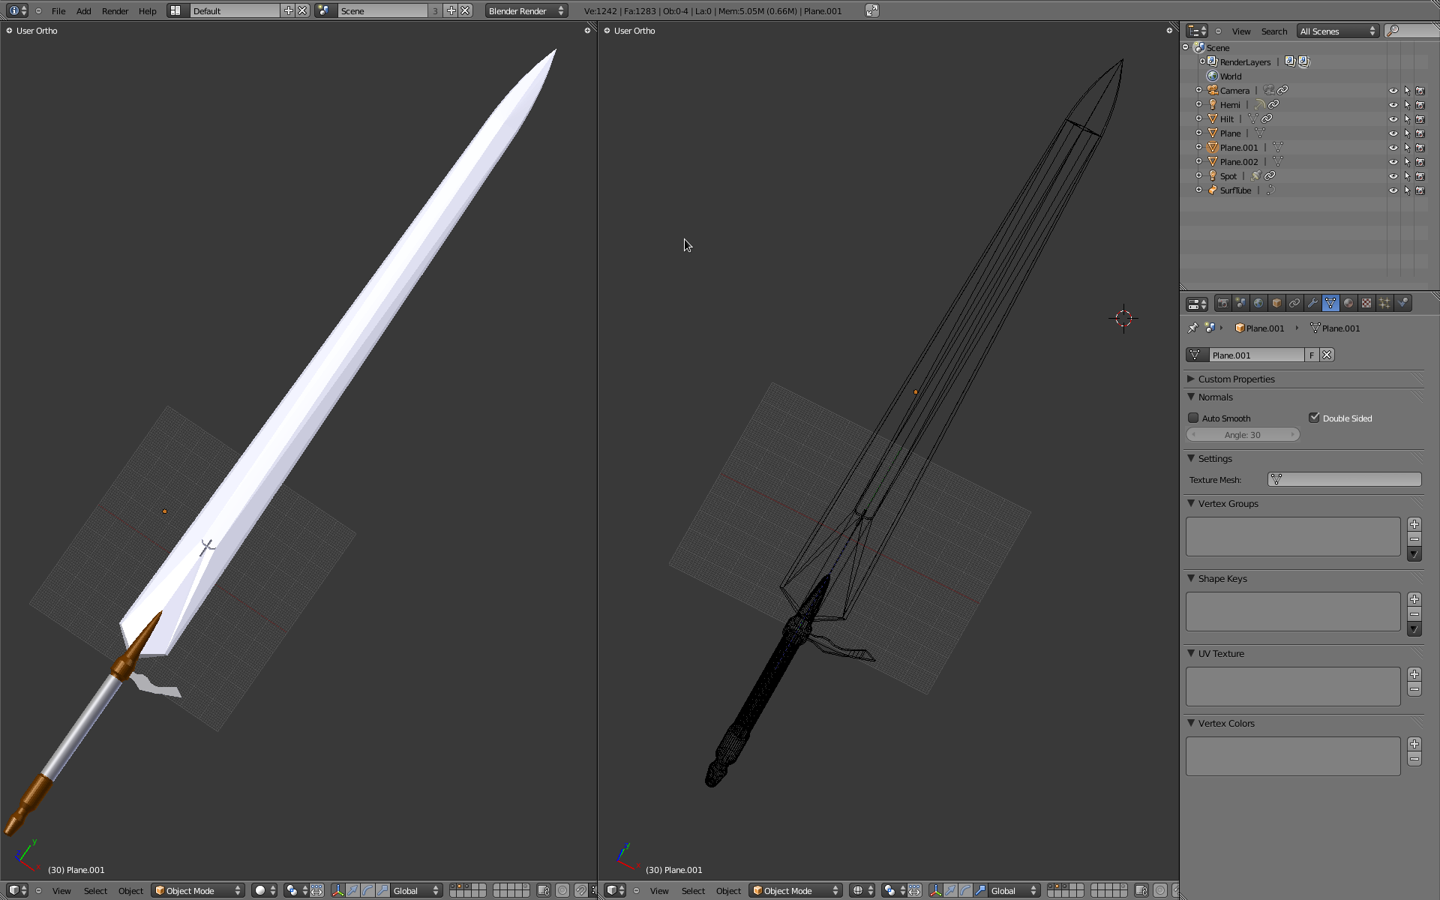Select the mesh data properties icon

coord(1331,303)
